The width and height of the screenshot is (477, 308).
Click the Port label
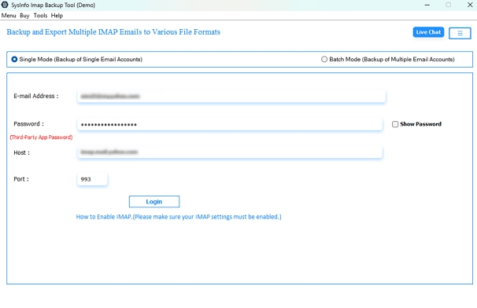click(x=21, y=179)
